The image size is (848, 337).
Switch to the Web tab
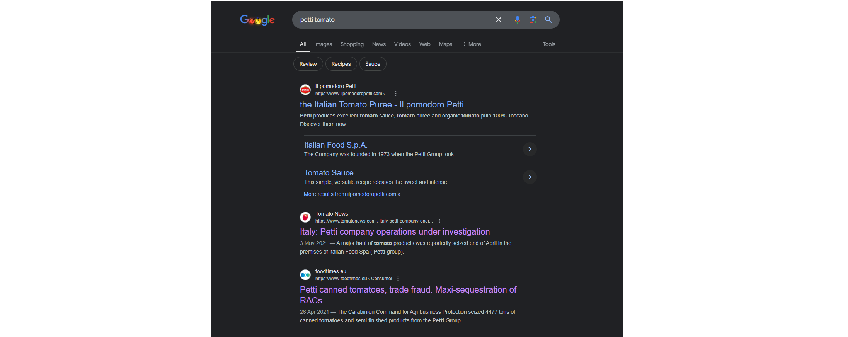425,44
